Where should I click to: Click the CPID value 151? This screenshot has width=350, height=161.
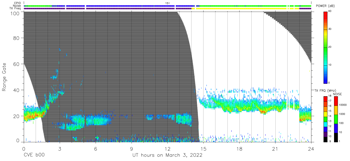pos(168,3)
